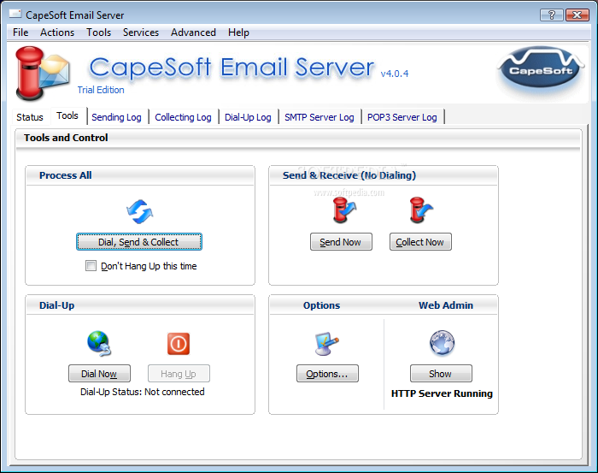
Task: Switch to the Sending Log tab
Action: click(116, 117)
